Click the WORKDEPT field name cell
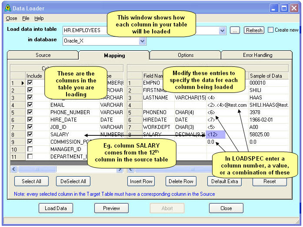The height and width of the screenshot is (227, 303). tap(158, 127)
